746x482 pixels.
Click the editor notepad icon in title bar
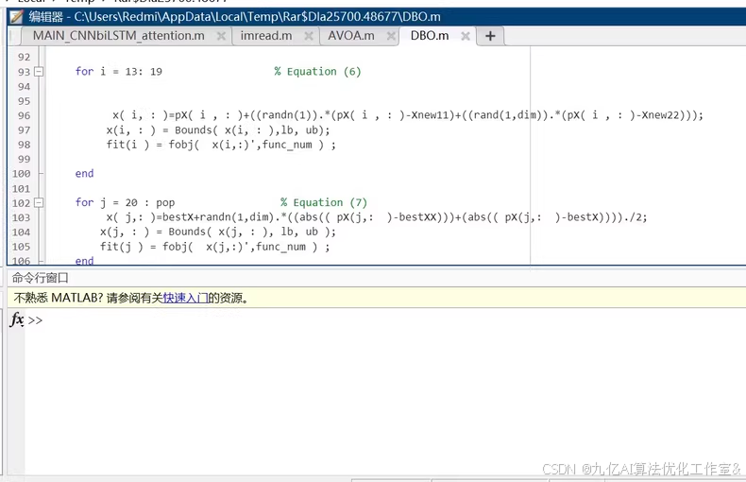coord(16,17)
